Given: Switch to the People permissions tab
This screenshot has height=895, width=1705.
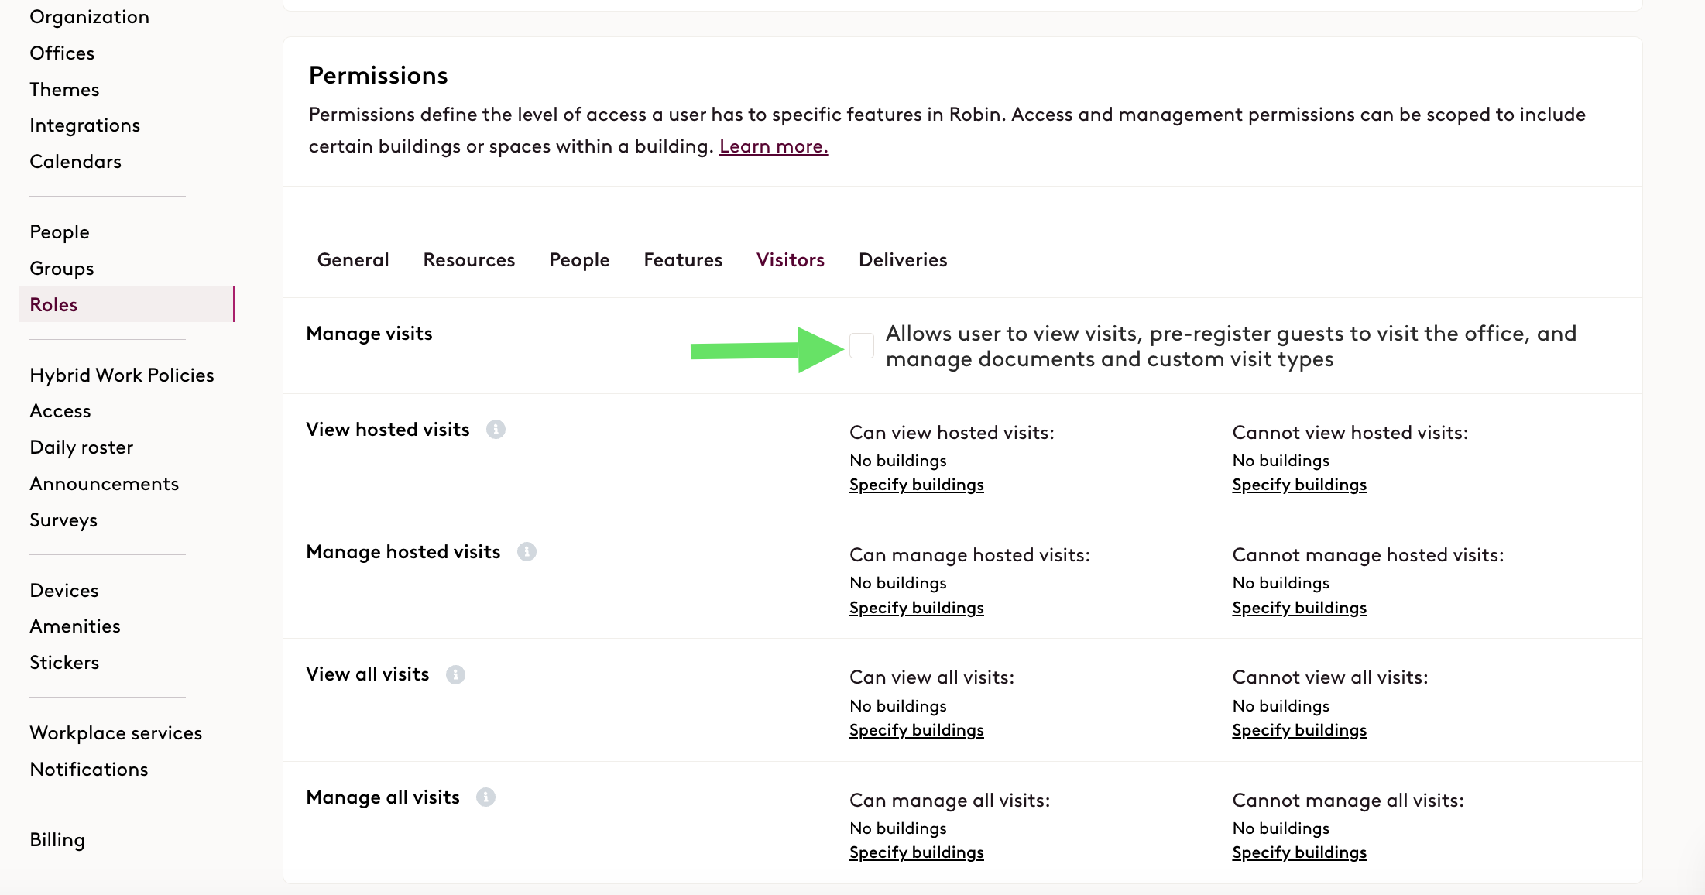Looking at the screenshot, I should [x=579, y=260].
